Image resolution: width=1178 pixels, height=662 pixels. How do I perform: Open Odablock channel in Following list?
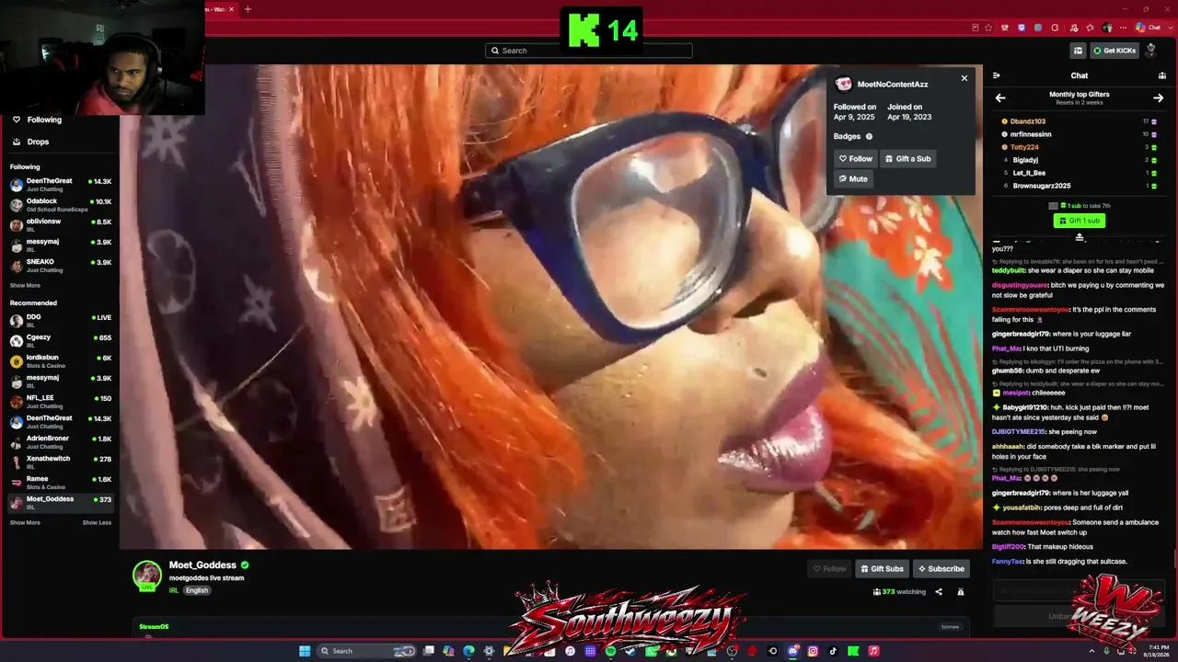pos(60,205)
